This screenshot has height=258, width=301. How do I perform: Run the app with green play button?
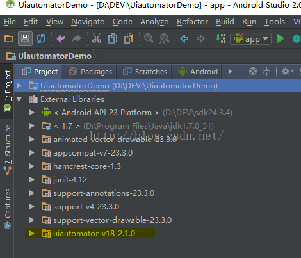point(281,38)
